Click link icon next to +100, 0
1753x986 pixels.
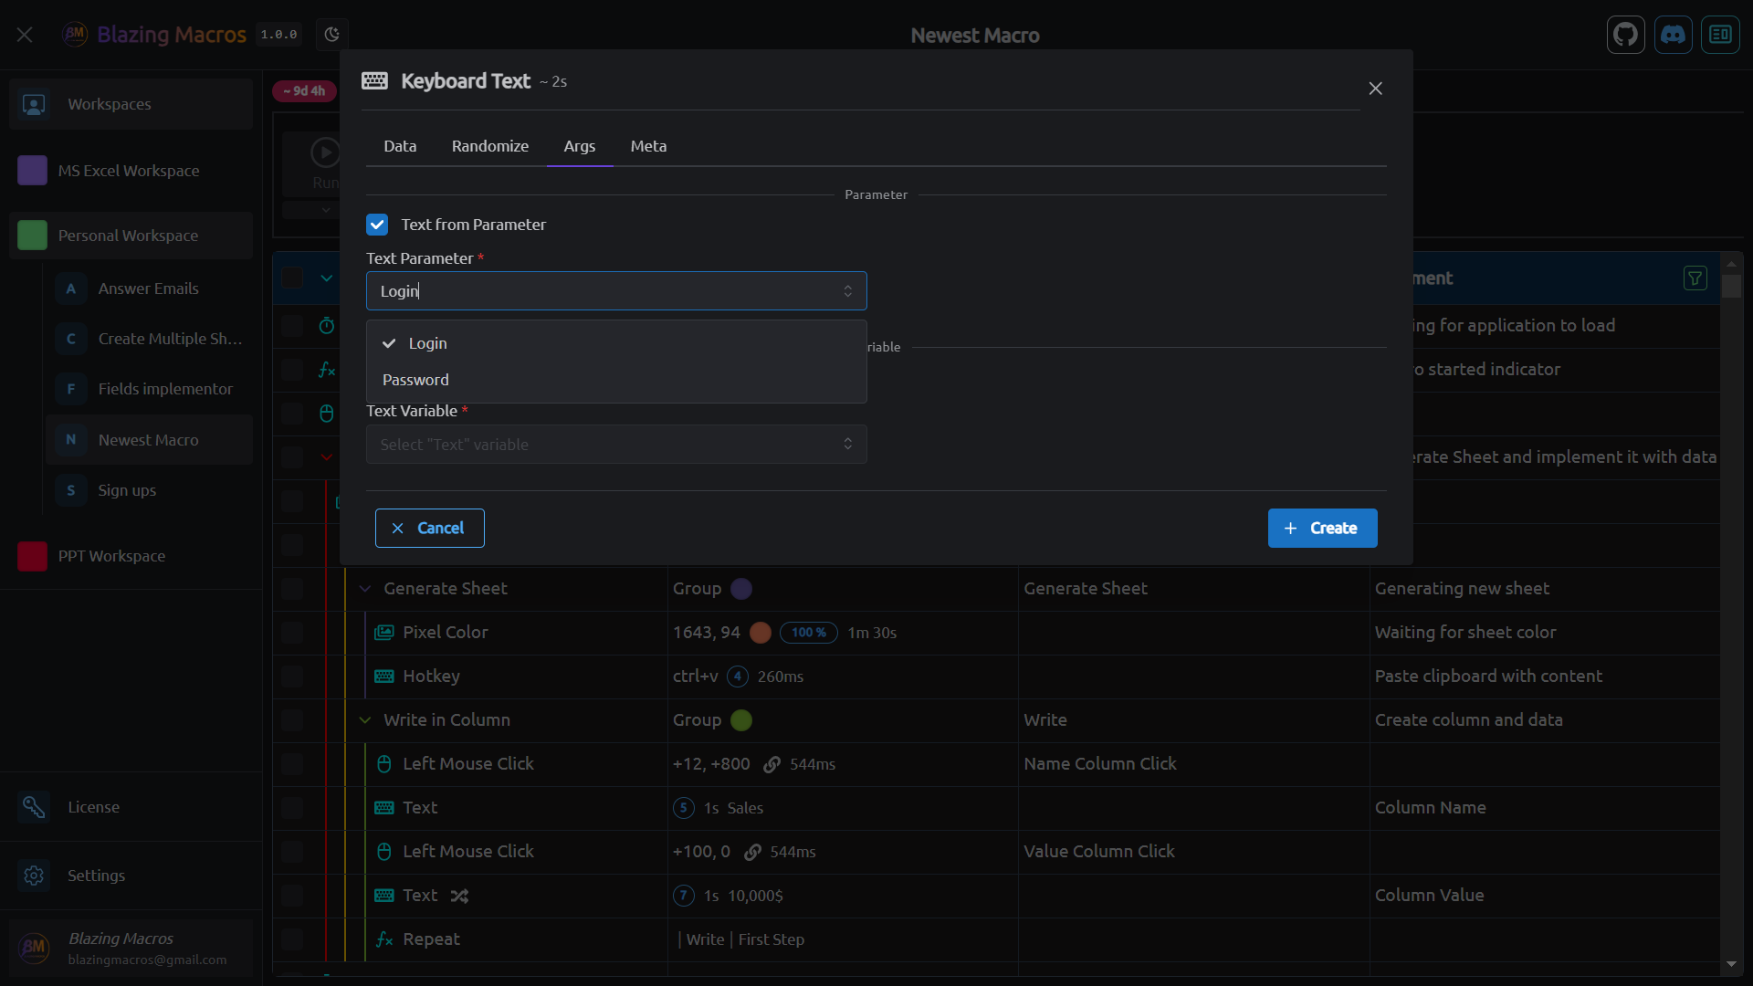point(752,852)
